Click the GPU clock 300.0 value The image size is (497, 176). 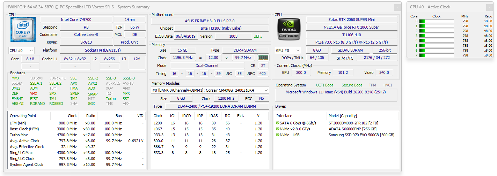[301, 72]
